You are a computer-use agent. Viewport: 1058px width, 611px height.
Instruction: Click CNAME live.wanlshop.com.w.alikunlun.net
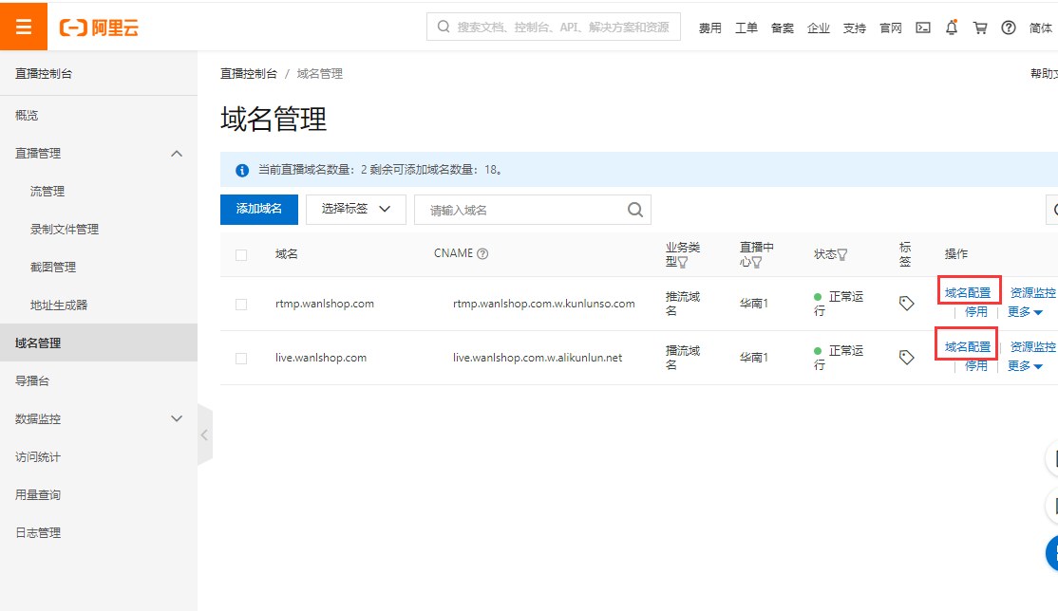538,358
